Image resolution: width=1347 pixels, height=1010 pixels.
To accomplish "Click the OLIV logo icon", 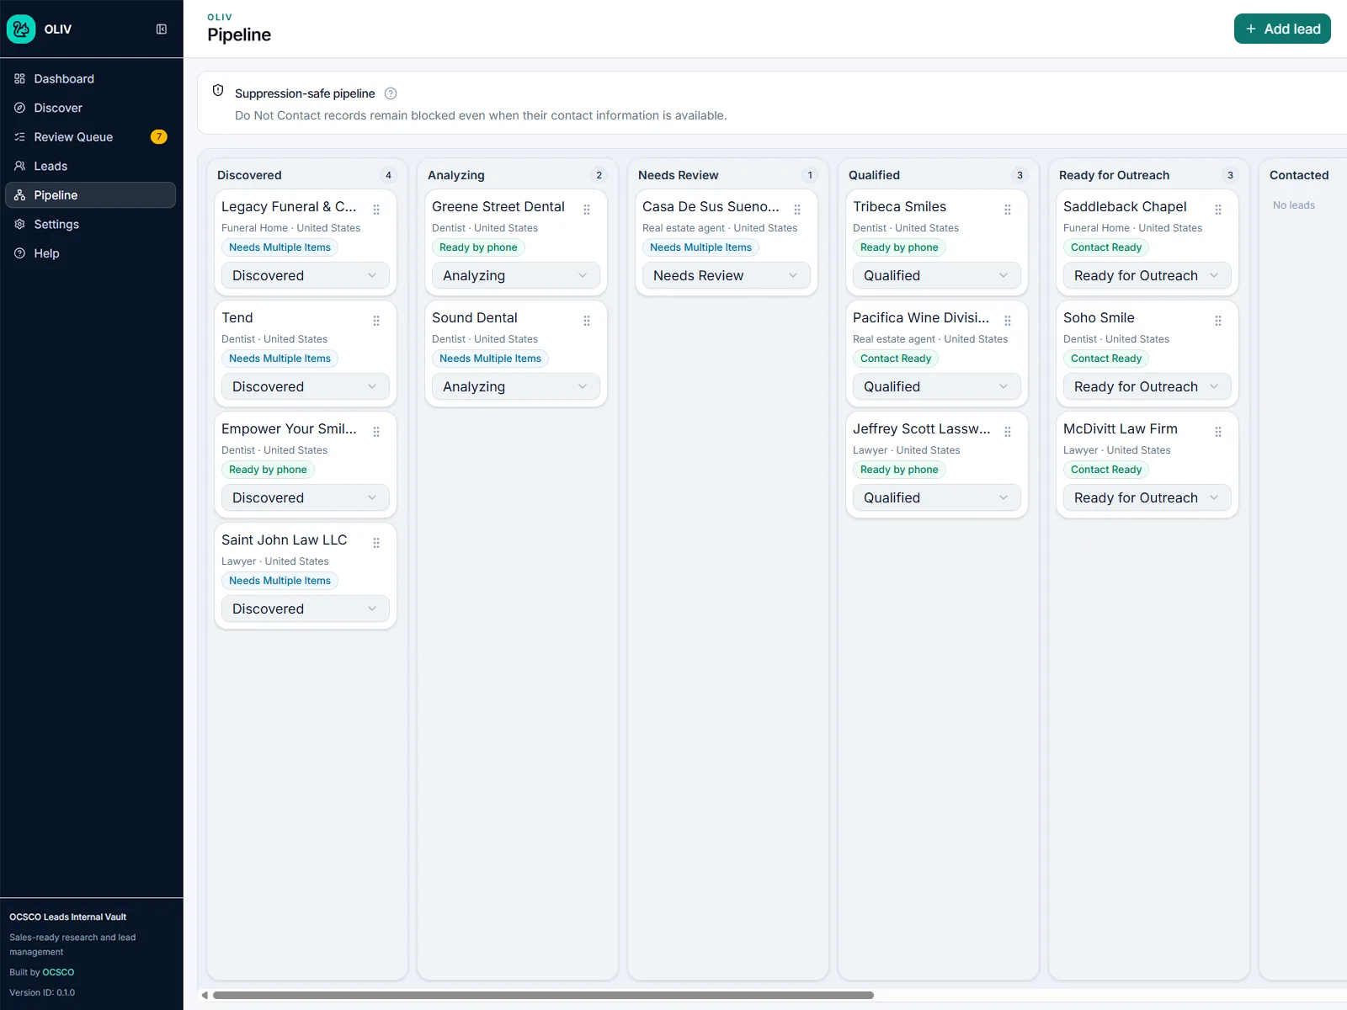I will pyautogui.click(x=21, y=29).
